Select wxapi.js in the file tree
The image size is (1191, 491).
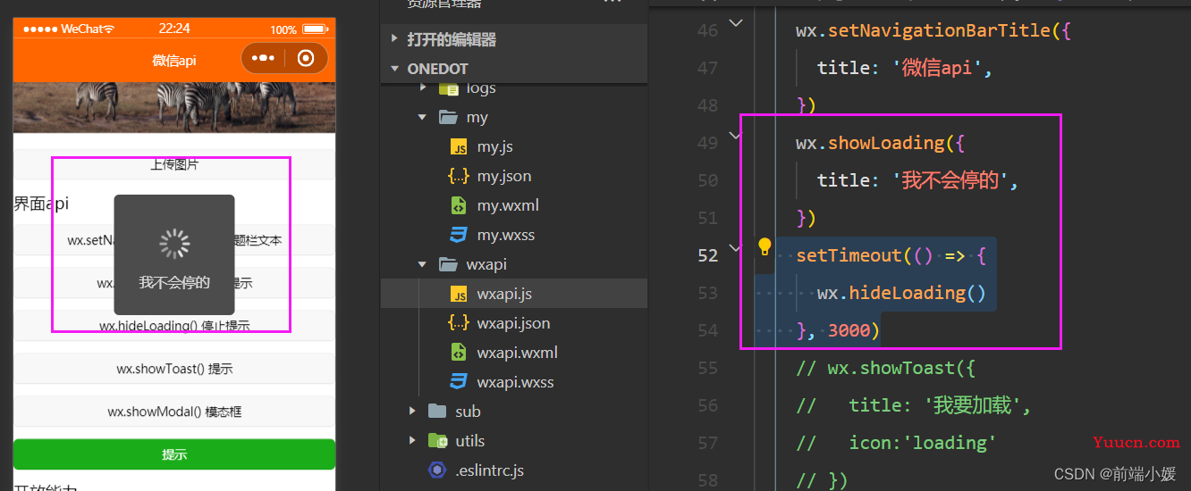click(x=505, y=295)
